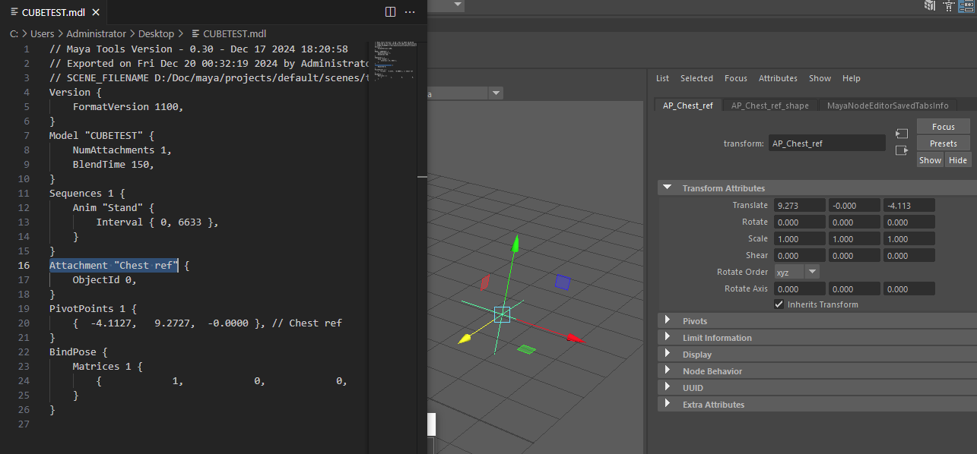Click the Presets button
The width and height of the screenshot is (977, 454).
pos(943,143)
